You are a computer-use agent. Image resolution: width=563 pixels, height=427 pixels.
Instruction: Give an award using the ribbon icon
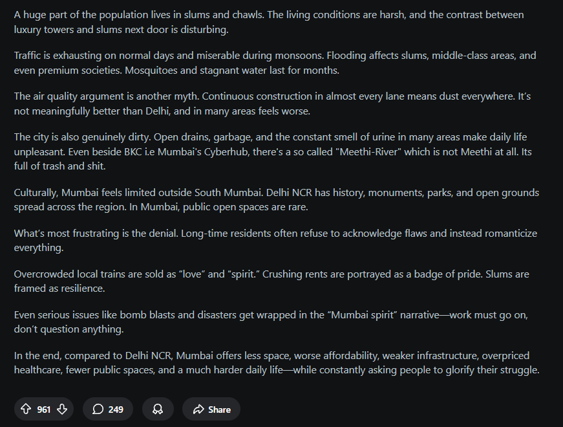click(158, 409)
